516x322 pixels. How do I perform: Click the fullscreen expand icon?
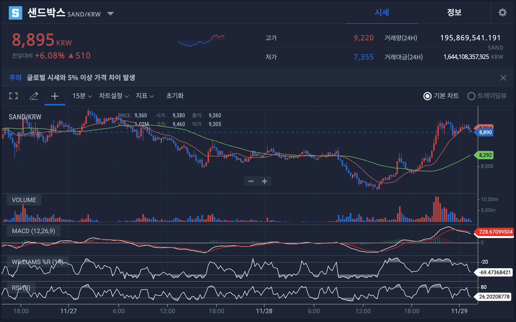click(13, 96)
